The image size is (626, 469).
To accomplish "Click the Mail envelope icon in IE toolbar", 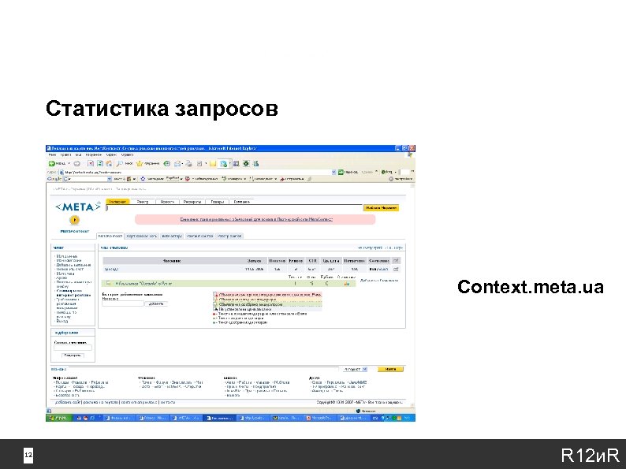I will tap(177, 163).
